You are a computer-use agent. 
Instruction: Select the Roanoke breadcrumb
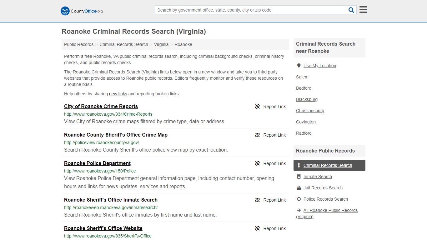point(183,44)
